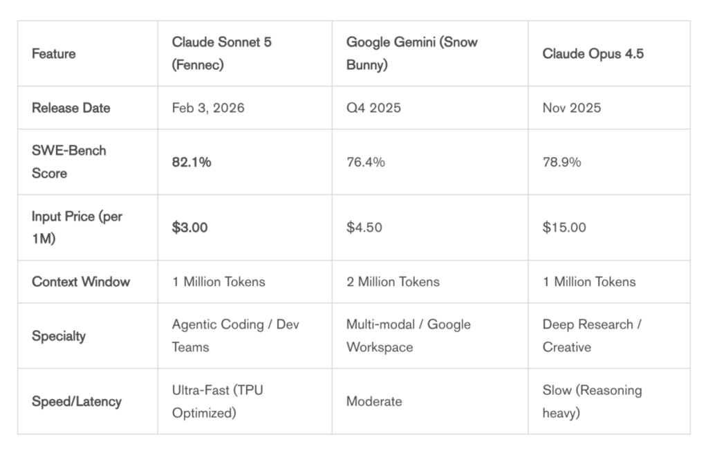Click the Release Date row label

[71, 108]
